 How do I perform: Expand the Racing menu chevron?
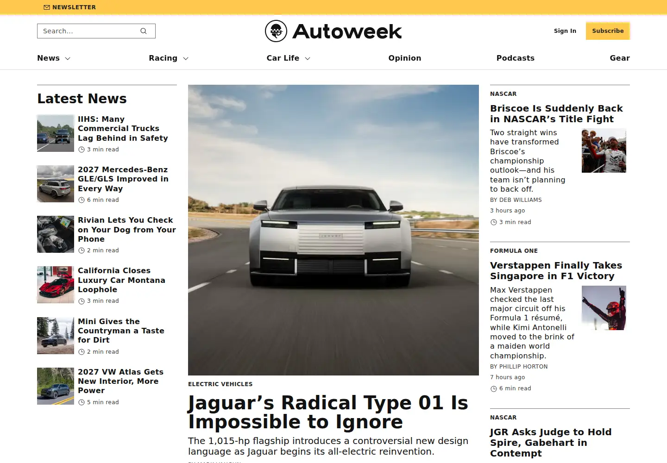click(x=186, y=58)
